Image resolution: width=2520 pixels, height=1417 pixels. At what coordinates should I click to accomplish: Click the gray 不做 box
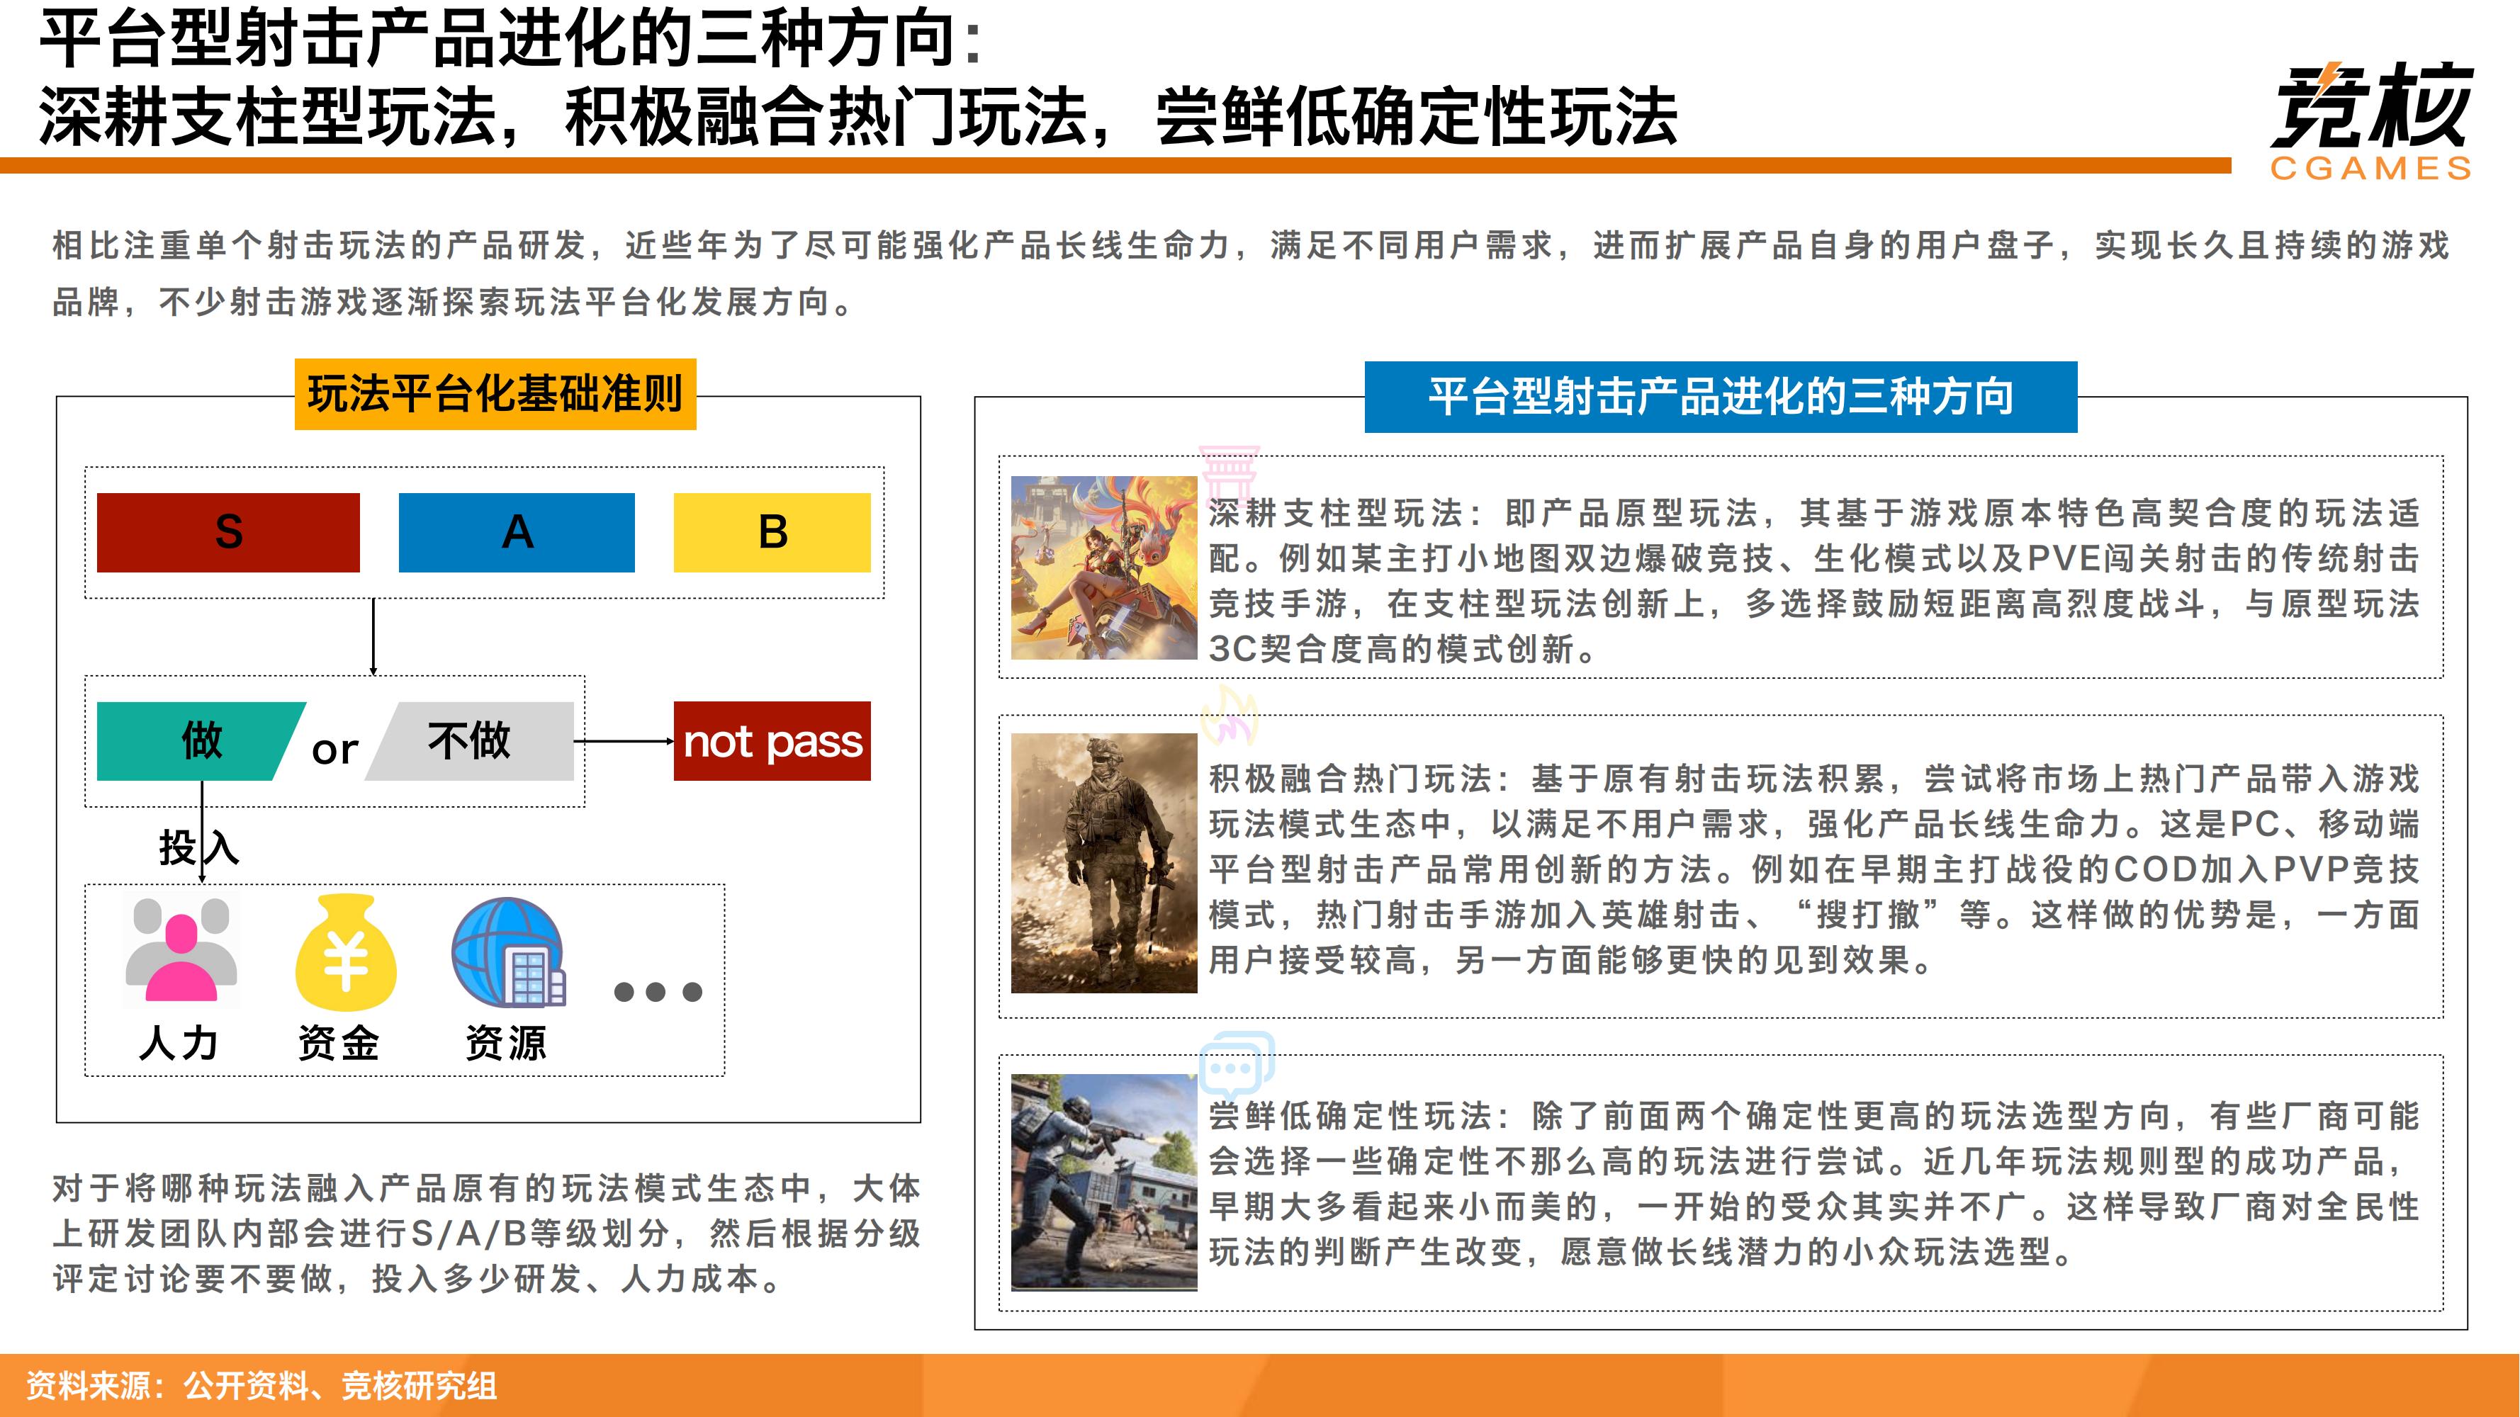pos(471,740)
